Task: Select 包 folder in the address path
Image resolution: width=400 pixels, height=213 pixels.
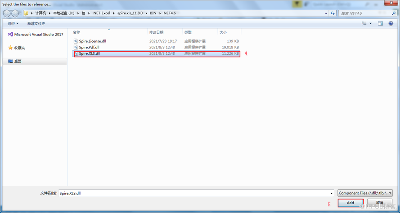Action: [x=83, y=13]
